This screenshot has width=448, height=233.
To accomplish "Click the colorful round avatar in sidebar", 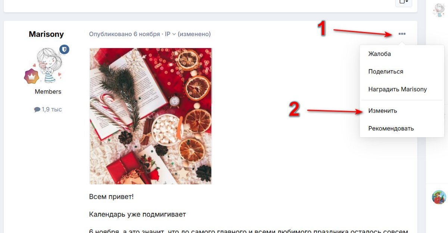I will (x=439, y=197).
